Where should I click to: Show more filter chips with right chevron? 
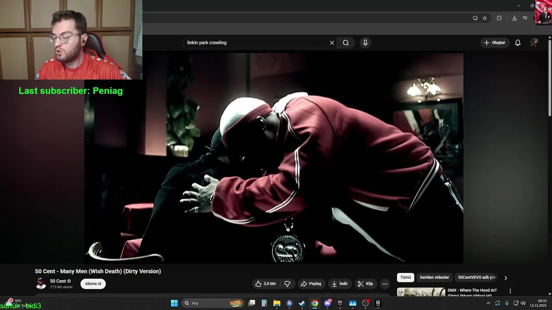[506, 278]
